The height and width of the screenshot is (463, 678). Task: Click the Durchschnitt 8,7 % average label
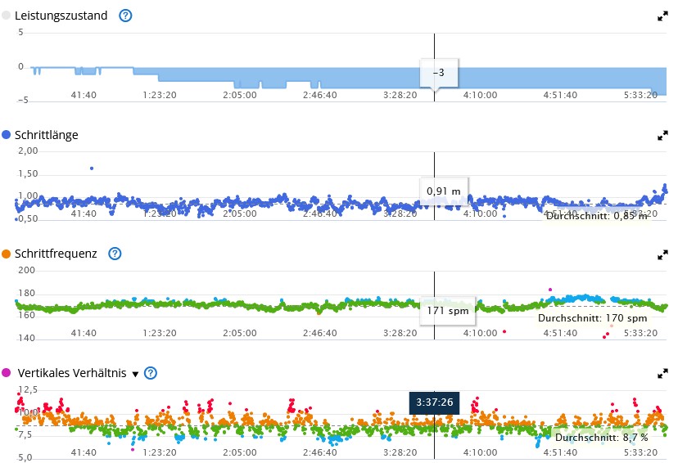coord(601,438)
